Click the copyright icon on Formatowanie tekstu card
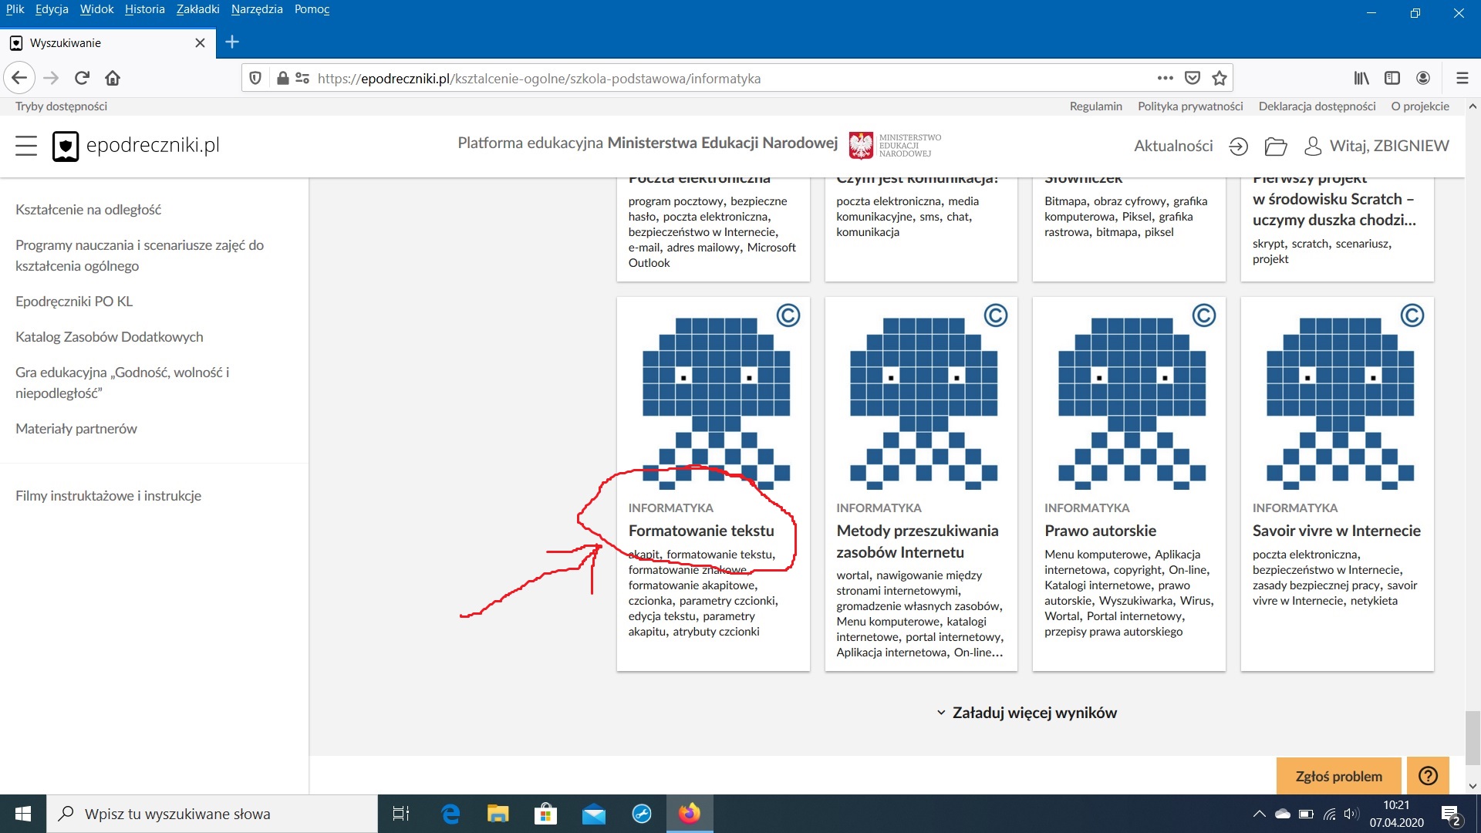This screenshot has height=833, width=1481. click(x=788, y=315)
